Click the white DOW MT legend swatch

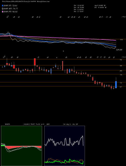click(3, 9)
